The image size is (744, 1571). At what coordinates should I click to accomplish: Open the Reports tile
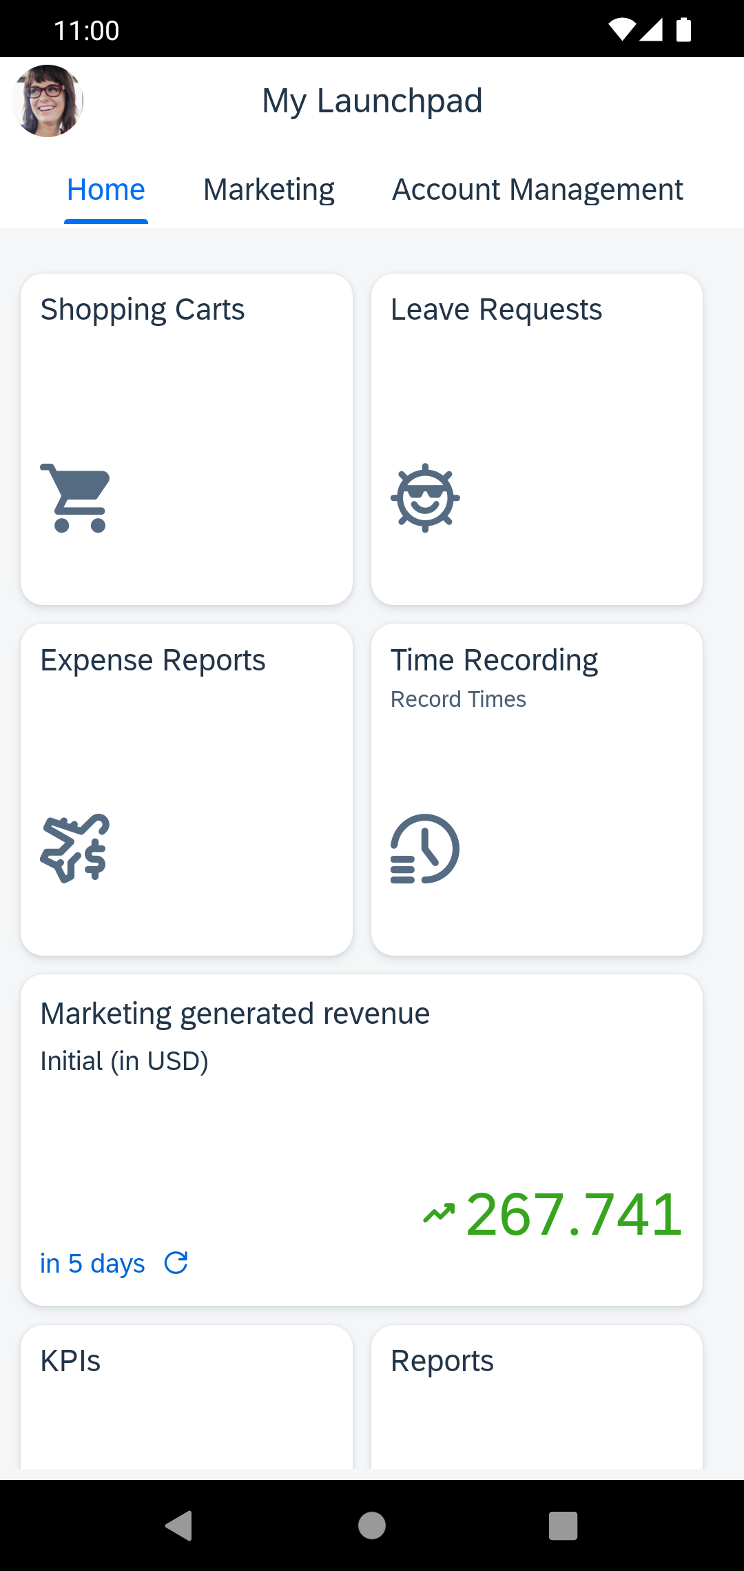(537, 1397)
